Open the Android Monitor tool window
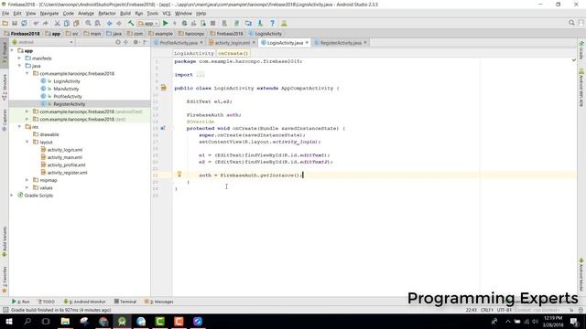The height and width of the screenshot is (329, 586). 85,302
